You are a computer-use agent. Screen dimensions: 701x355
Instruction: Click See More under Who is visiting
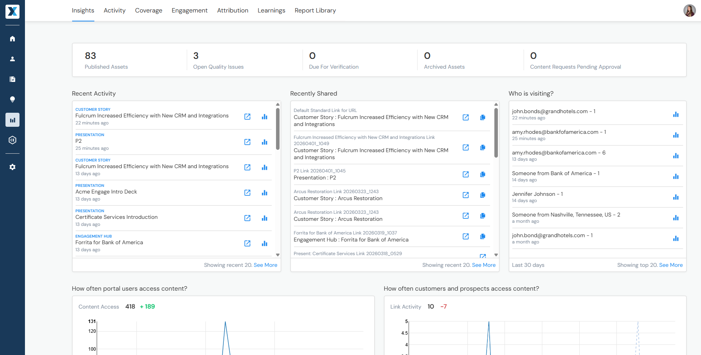[671, 265]
